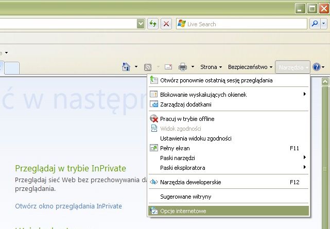Click the Home page icon
Screen dimensions: 330x229
click(x=126, y=67)
